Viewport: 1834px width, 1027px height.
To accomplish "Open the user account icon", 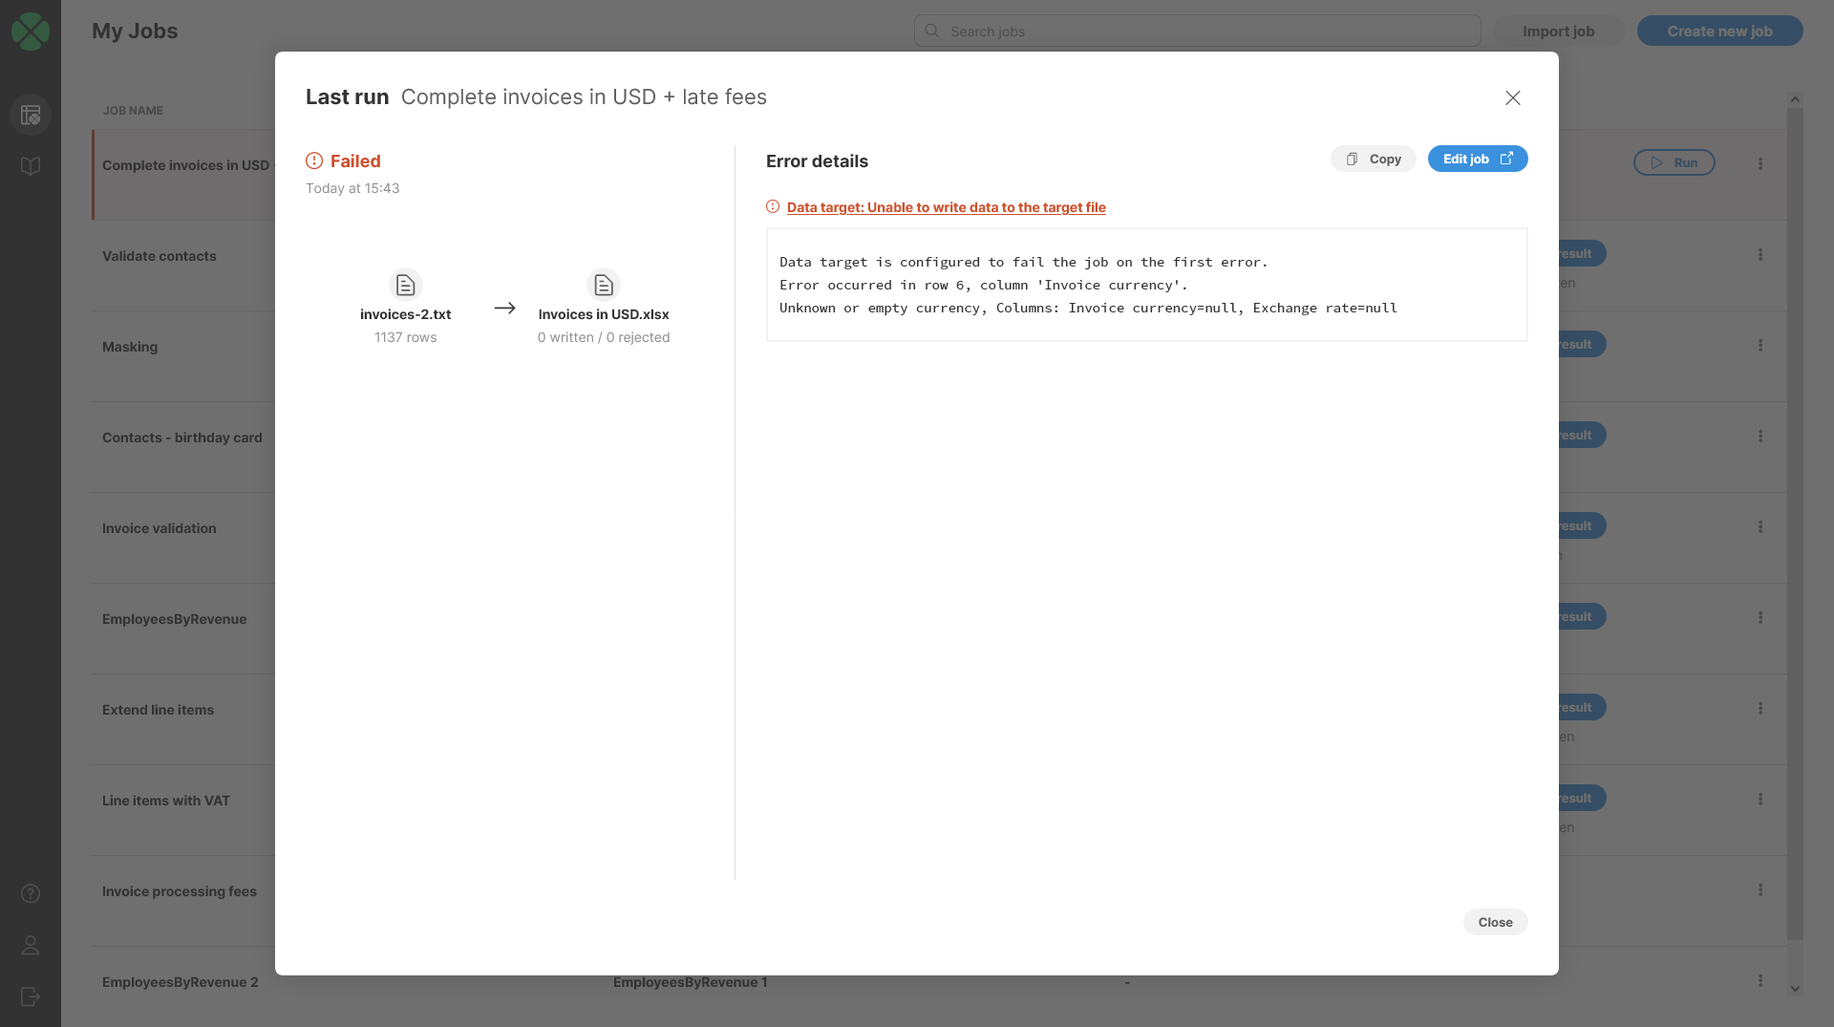I will (x=31, y=945).
